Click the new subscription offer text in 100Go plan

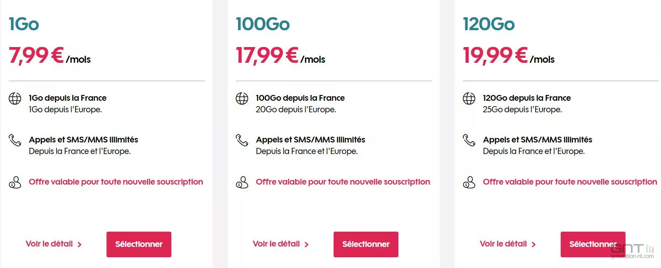click(x=343, y=182)
